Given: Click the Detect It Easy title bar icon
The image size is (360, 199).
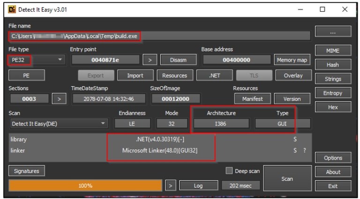Looking at the screenshot, I should [11, 9].
